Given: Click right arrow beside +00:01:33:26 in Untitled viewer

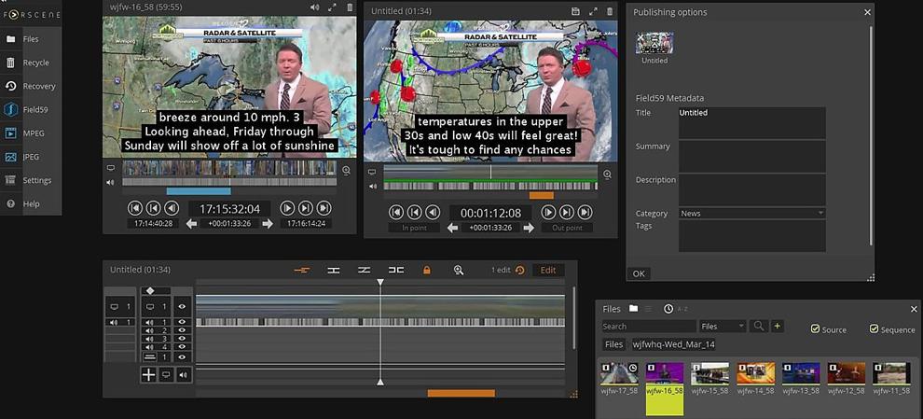Looking at the screenshot, I should pos(529,228).
